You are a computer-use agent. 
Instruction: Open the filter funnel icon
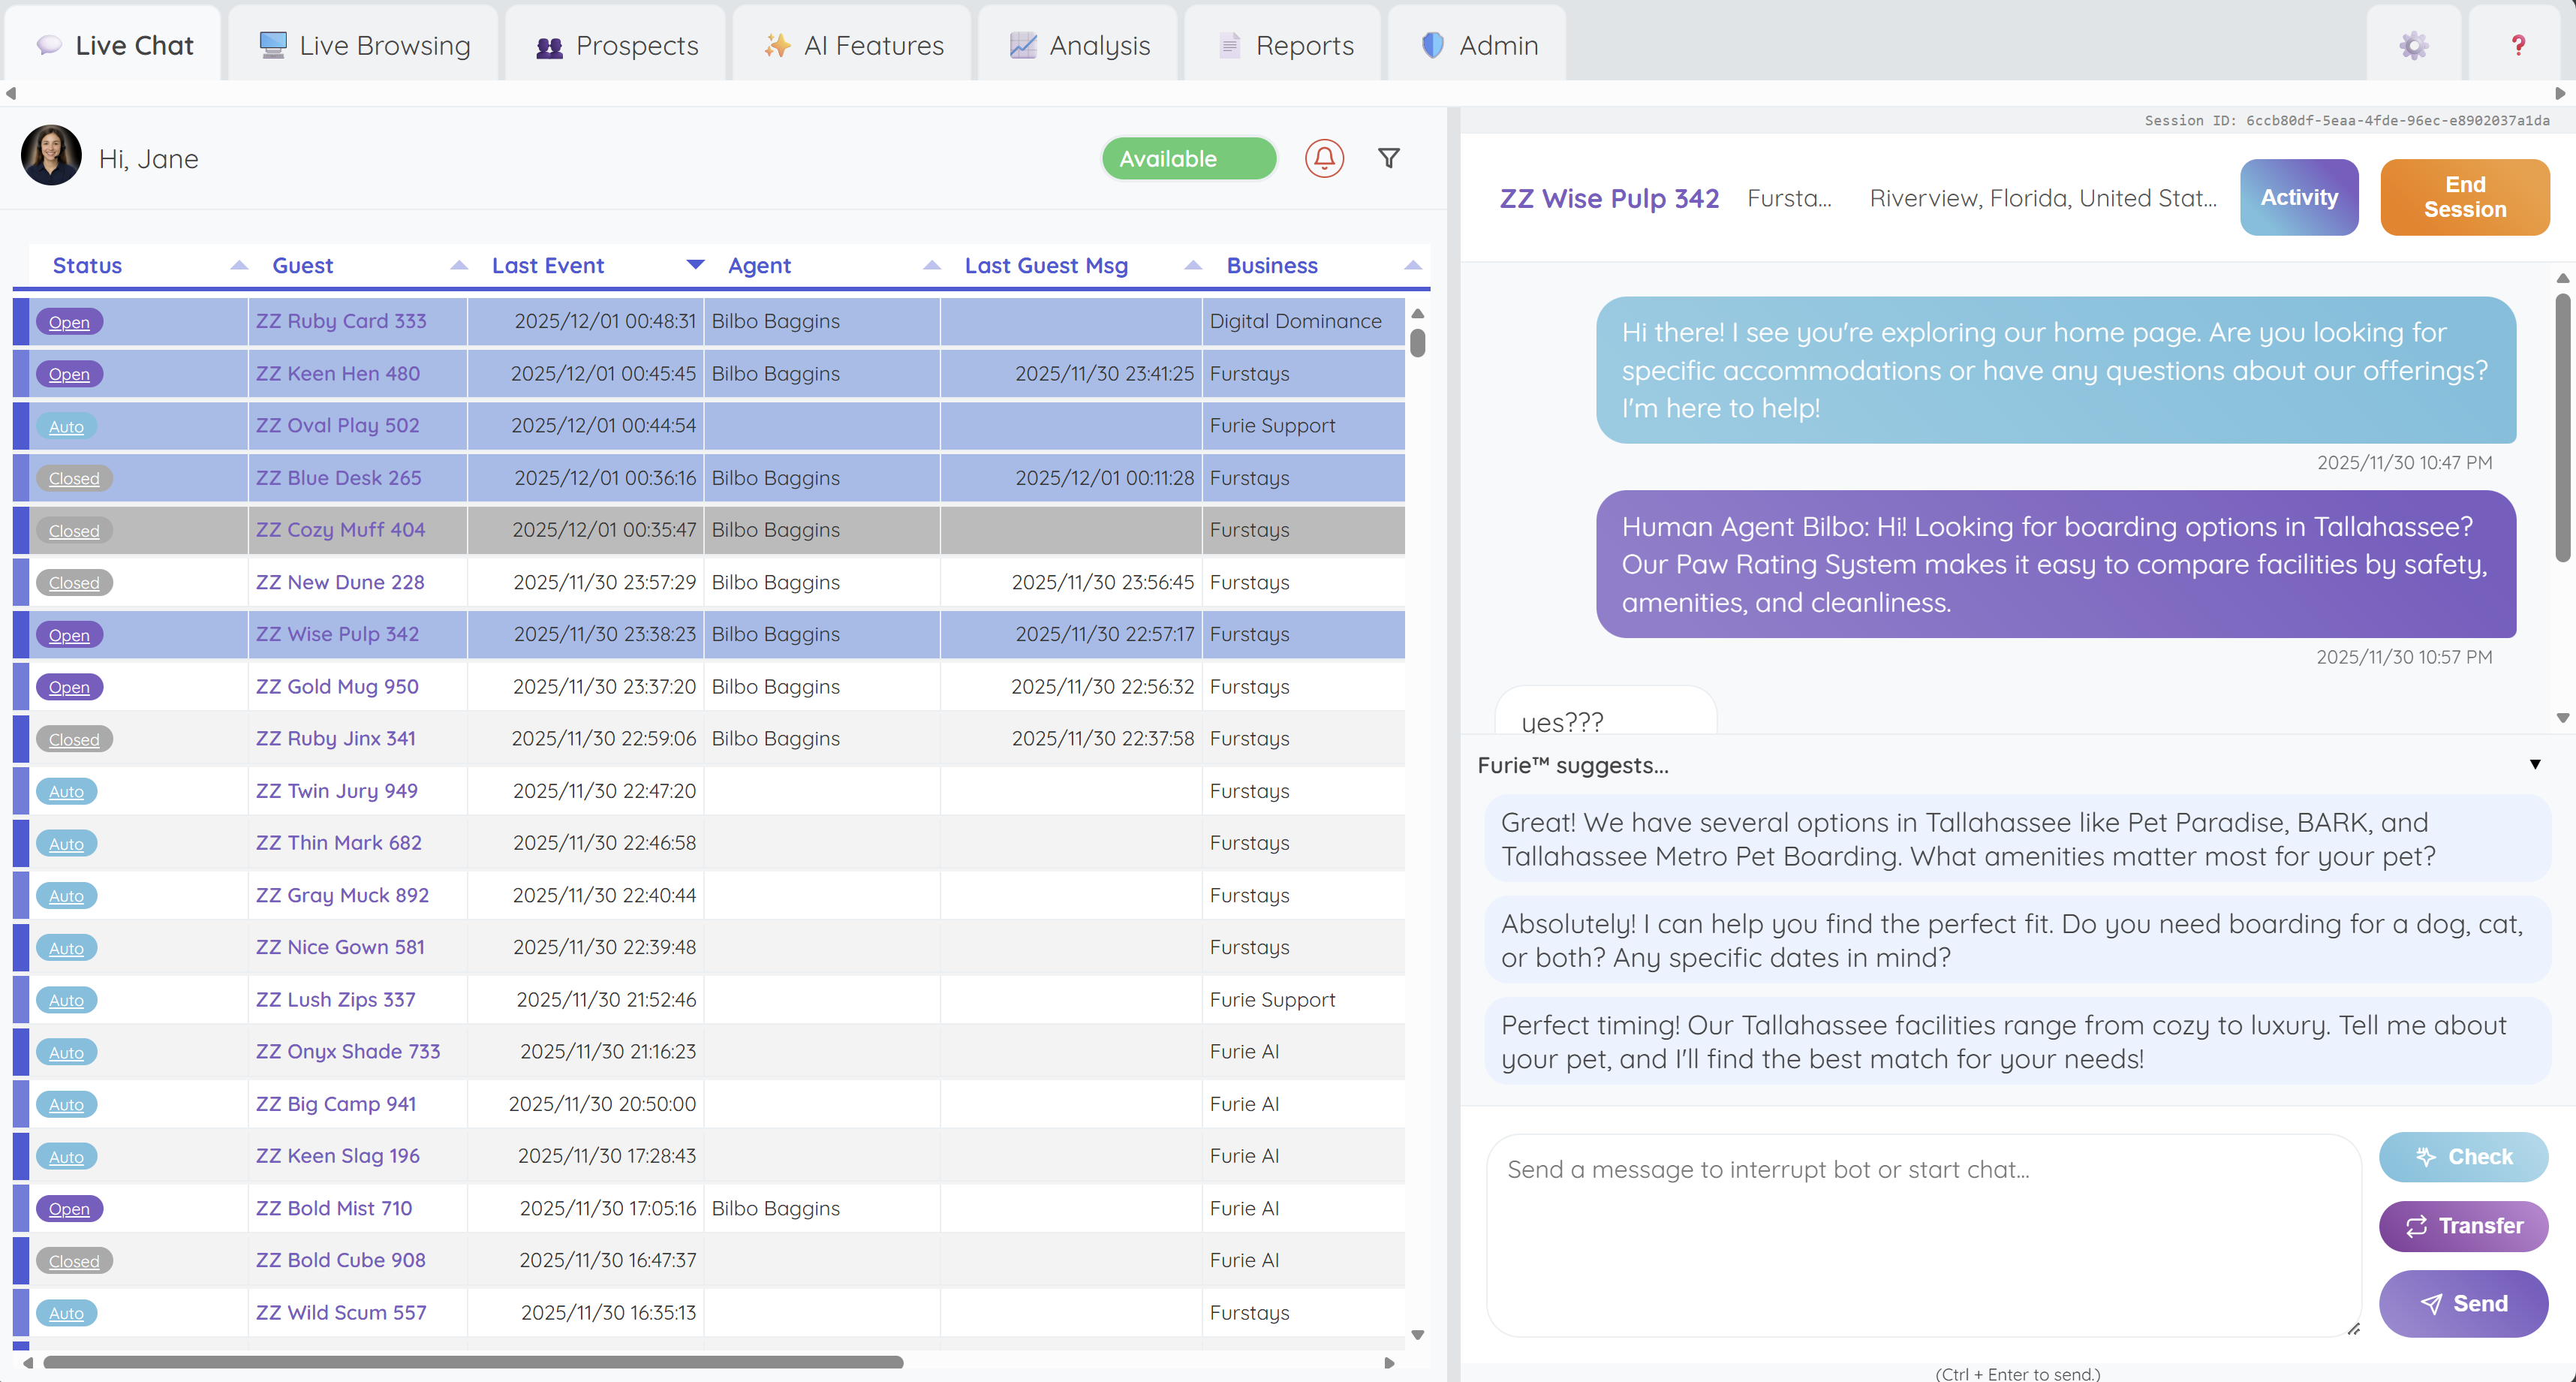point(1389,158)
